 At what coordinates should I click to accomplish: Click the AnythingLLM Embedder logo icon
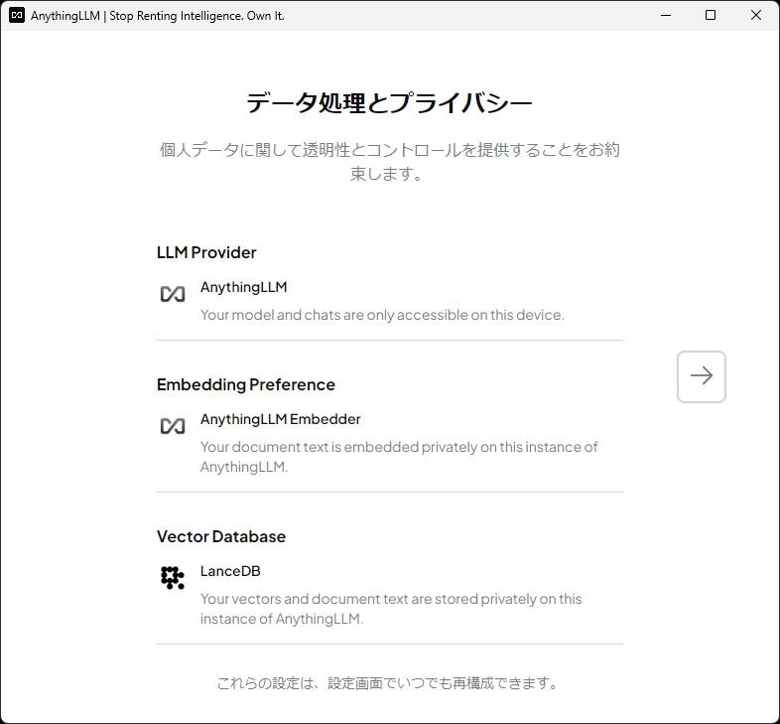[x=173, y=426]
